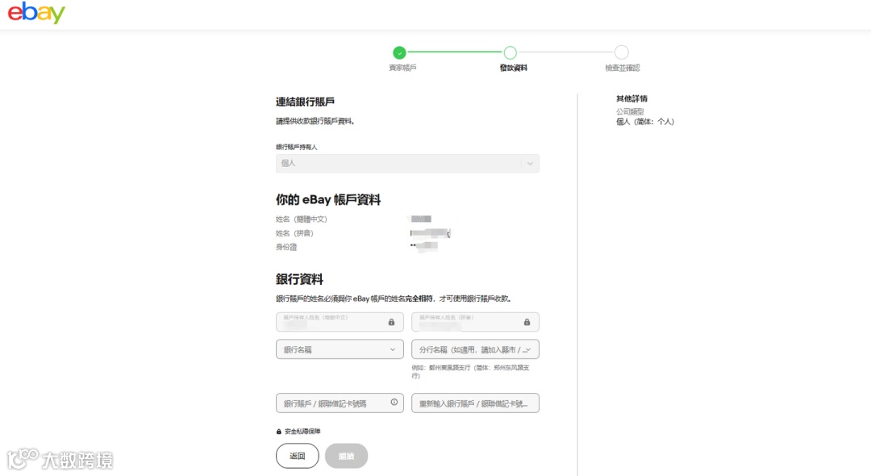Image resolution: width=871 pixels, height=476 pixels.
Task: Click info icon in bank account number field
Action: tap(394, 402)
